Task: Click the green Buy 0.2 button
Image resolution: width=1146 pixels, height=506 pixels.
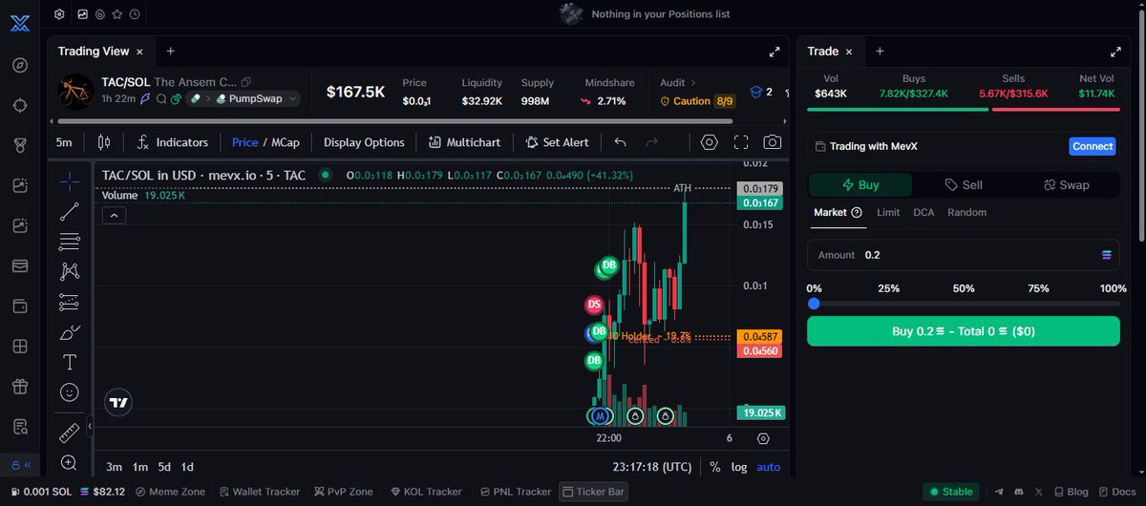Action: click(x=964, y=331)
